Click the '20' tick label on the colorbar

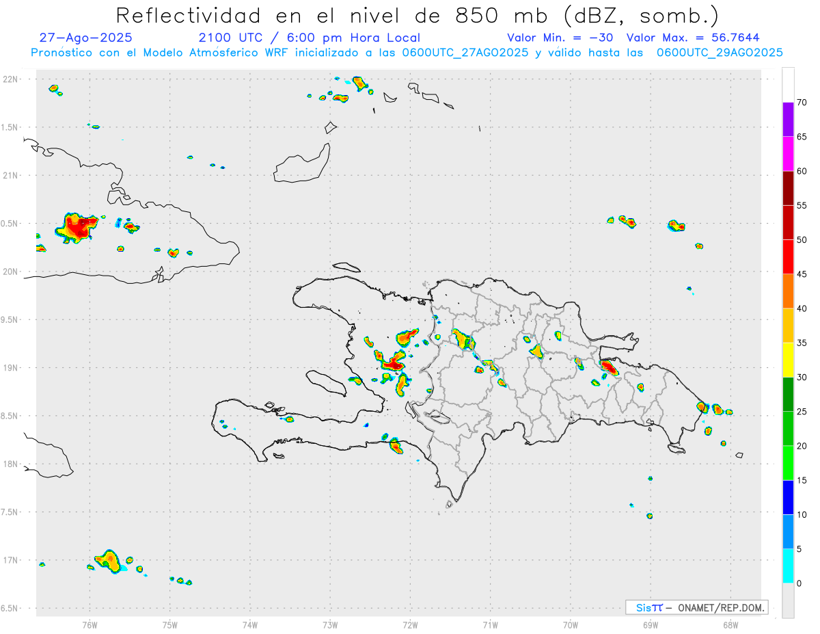tap(802, 446)
